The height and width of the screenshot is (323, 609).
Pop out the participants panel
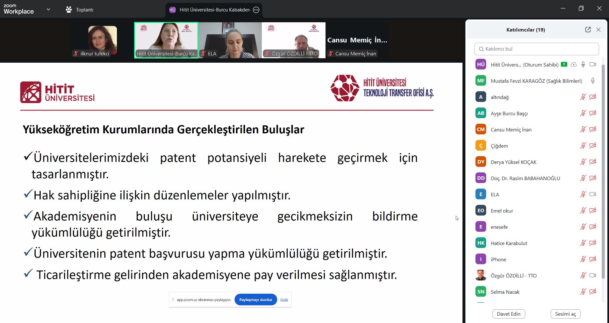pos(588,30)
